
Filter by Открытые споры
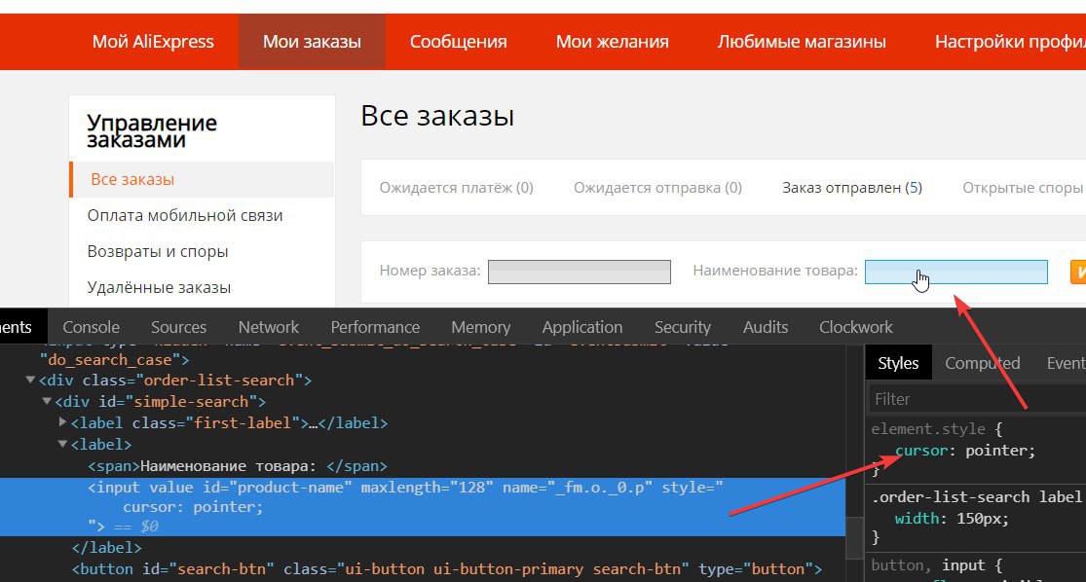(x=1023, y=188)
